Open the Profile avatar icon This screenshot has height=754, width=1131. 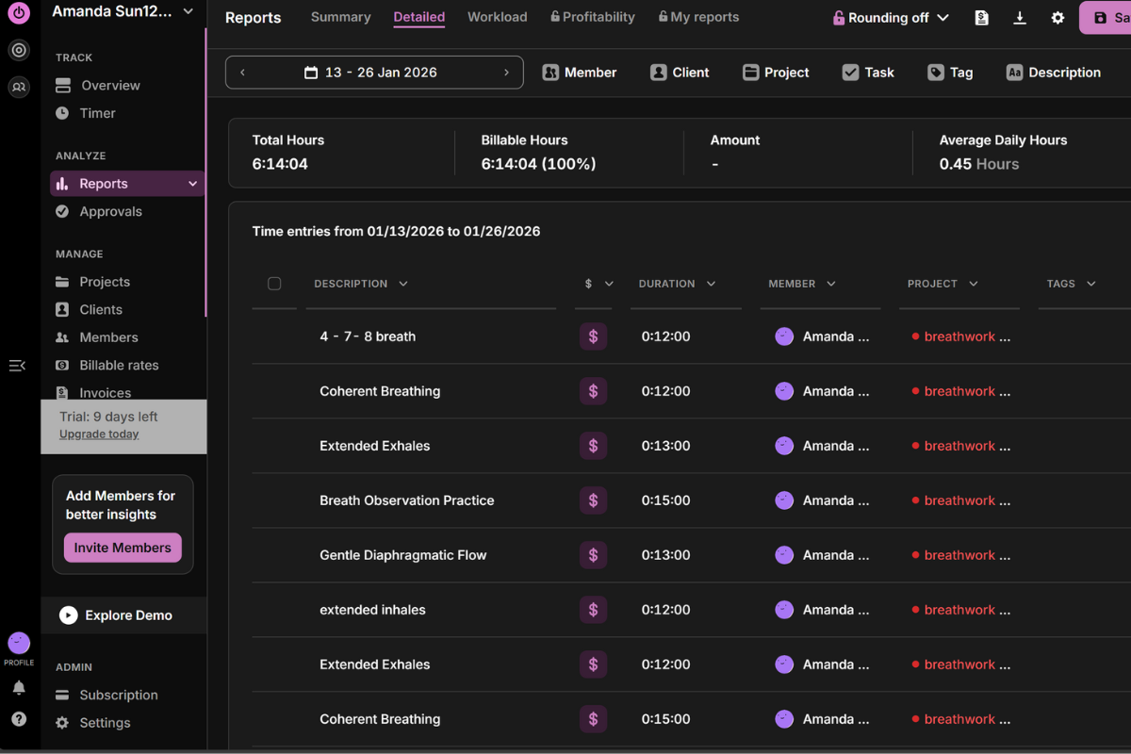19,644
